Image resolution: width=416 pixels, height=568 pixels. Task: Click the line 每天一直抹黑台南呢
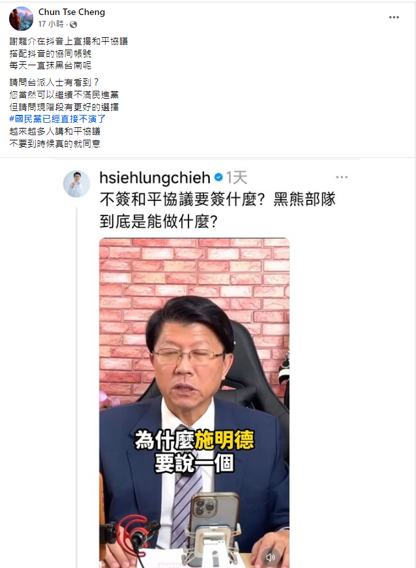[50, 65]
